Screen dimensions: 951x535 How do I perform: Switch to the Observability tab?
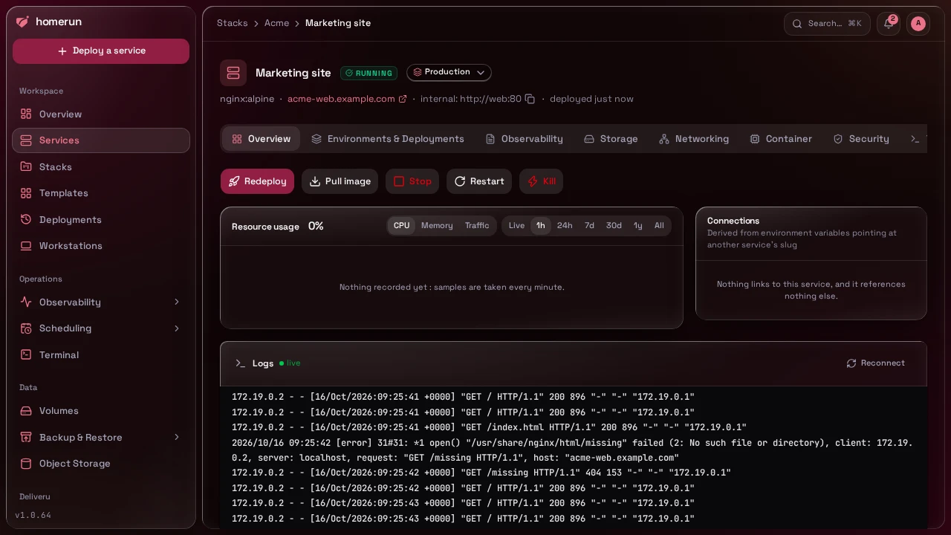pyautogui.click(x=525, y=139)
